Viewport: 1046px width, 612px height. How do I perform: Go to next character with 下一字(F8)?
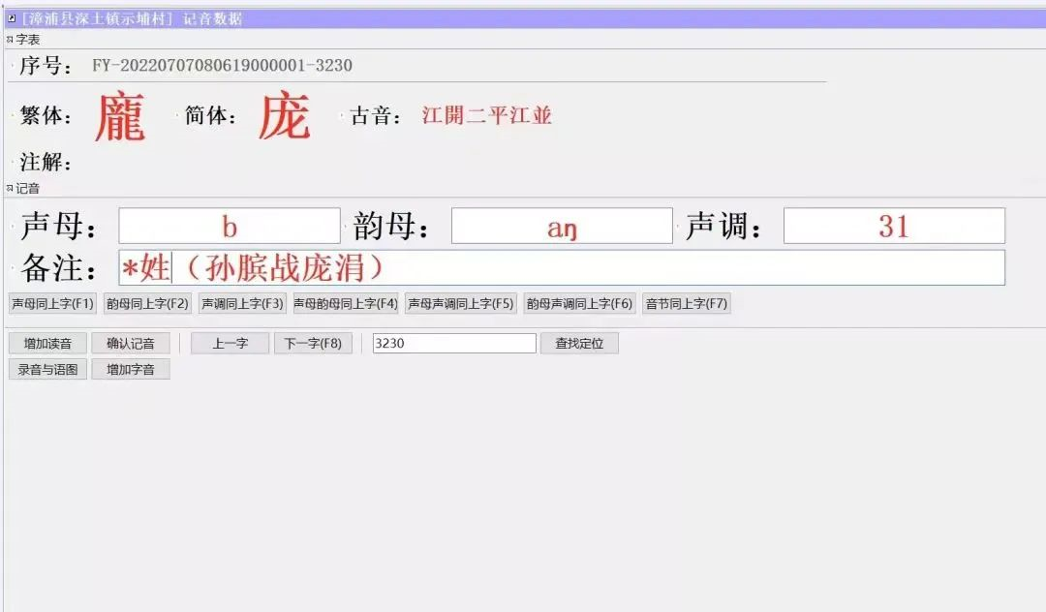(313, 344)
